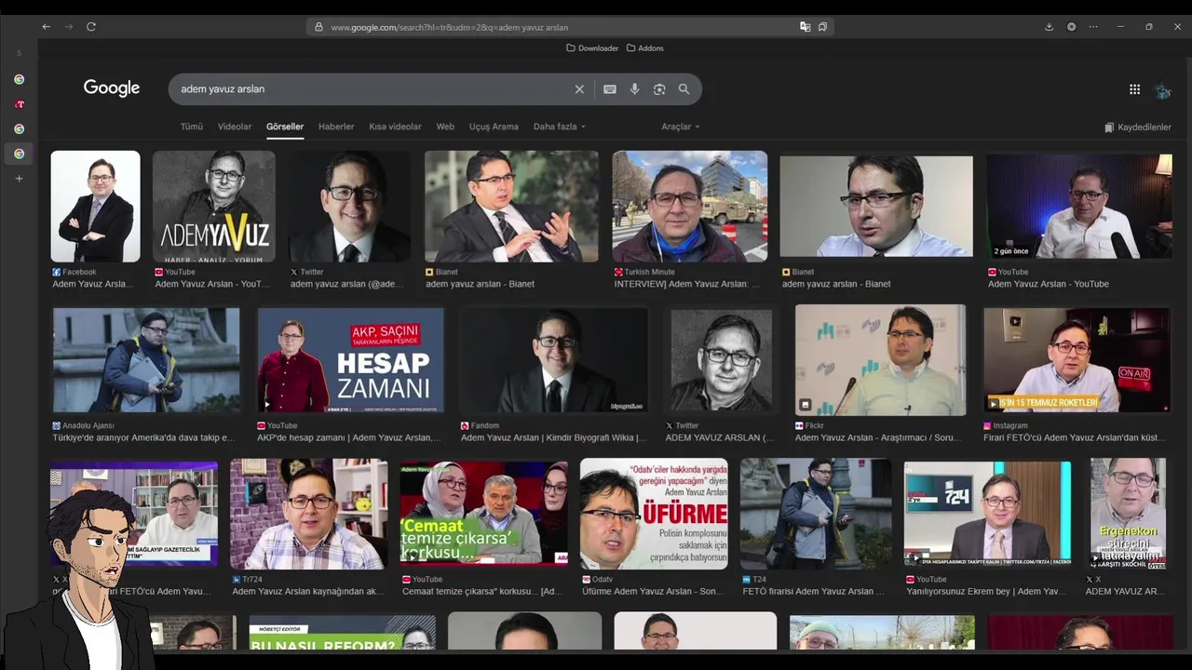Open the Web results tab
This screenshot has width=1192, height=670.
[x=445, y=127]
